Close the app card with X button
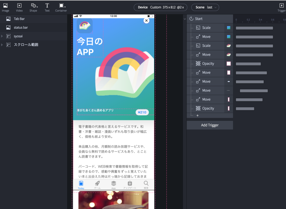Viewport: 286px width, 209px height. 146,21
